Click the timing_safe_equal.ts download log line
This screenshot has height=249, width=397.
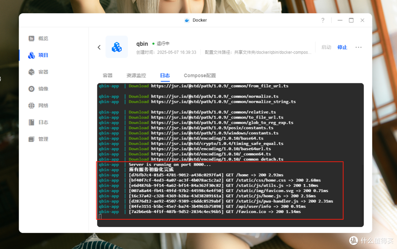206,144
